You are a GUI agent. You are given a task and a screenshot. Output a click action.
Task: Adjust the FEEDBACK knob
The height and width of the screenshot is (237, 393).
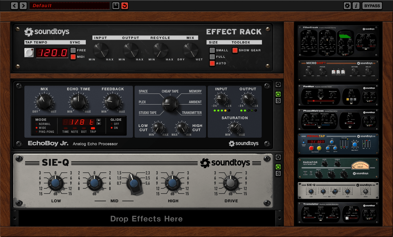point(112,102)
